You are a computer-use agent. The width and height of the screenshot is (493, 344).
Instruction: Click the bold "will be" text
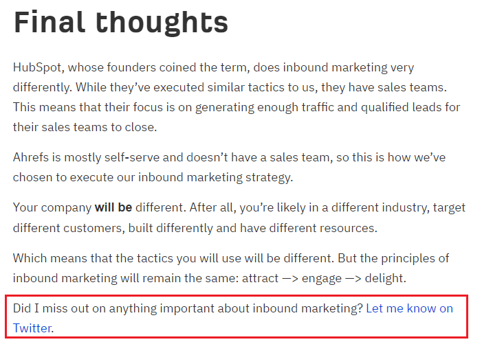pyautogui.click(x=113, y=207)
